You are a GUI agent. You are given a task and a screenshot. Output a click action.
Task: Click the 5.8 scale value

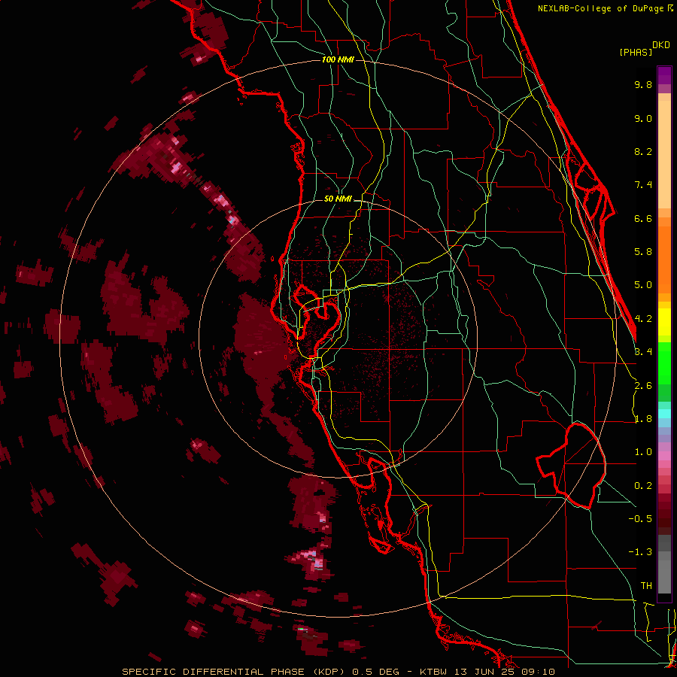click(643, 252)
